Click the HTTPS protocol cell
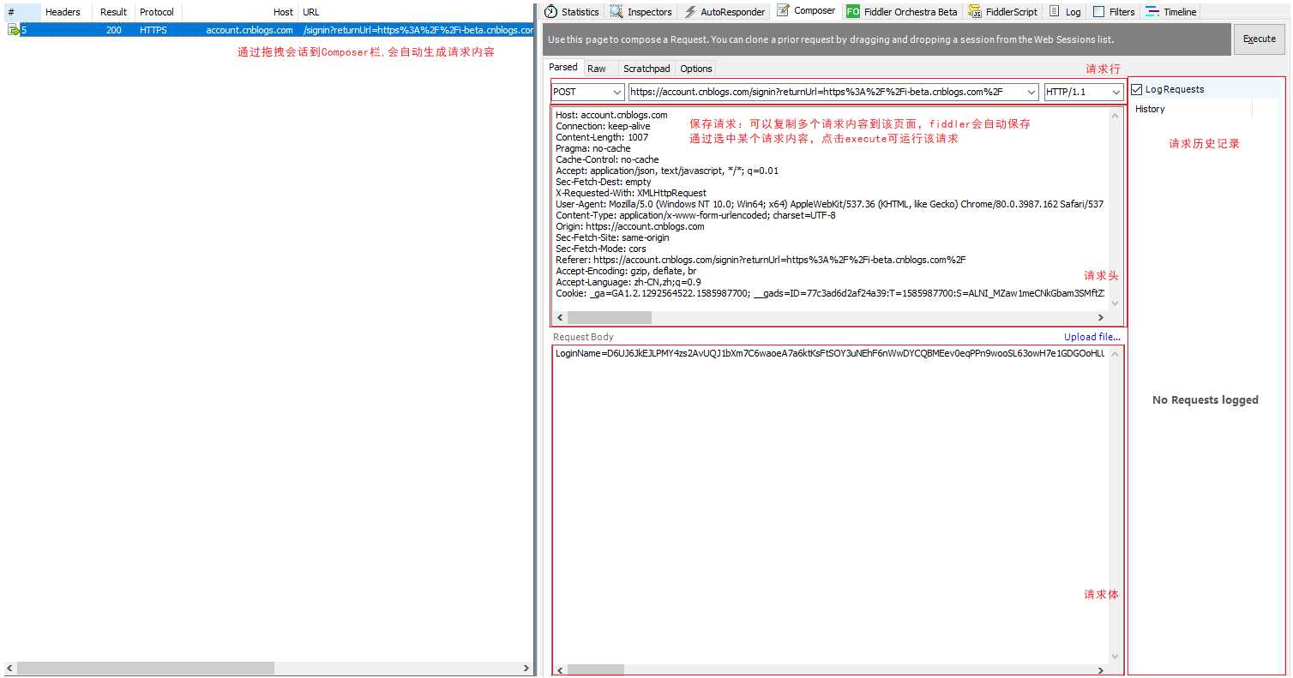This screenshot has height=678, width=1293. pos(153,30)
